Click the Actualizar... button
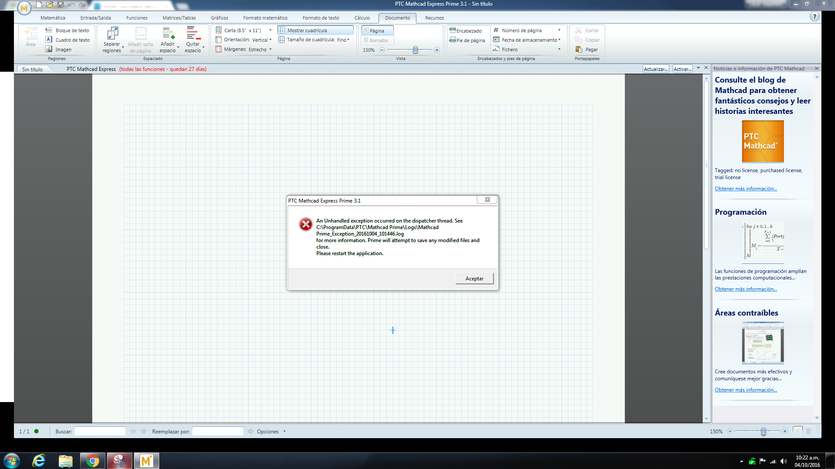This screenshot has height=469, width=835. (x=656, y=69)
